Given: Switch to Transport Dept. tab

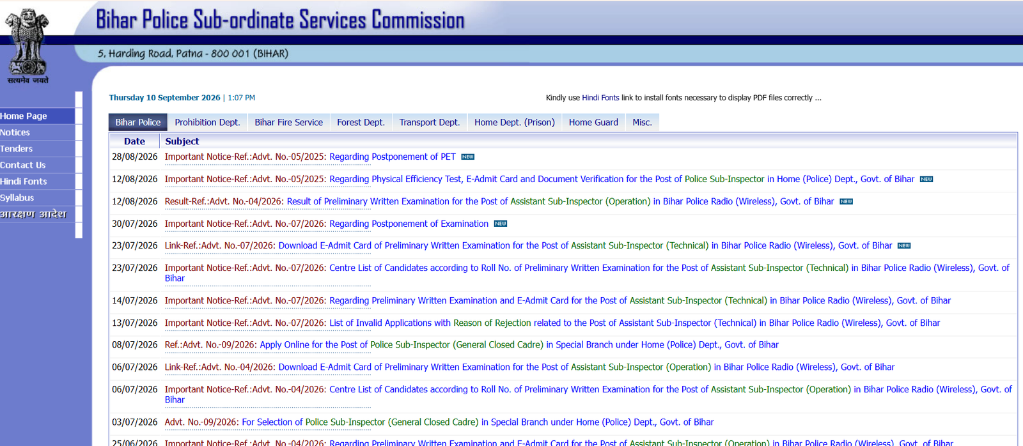Looking at the screenshot, I should pyautogui.click(x=430, y=122).
